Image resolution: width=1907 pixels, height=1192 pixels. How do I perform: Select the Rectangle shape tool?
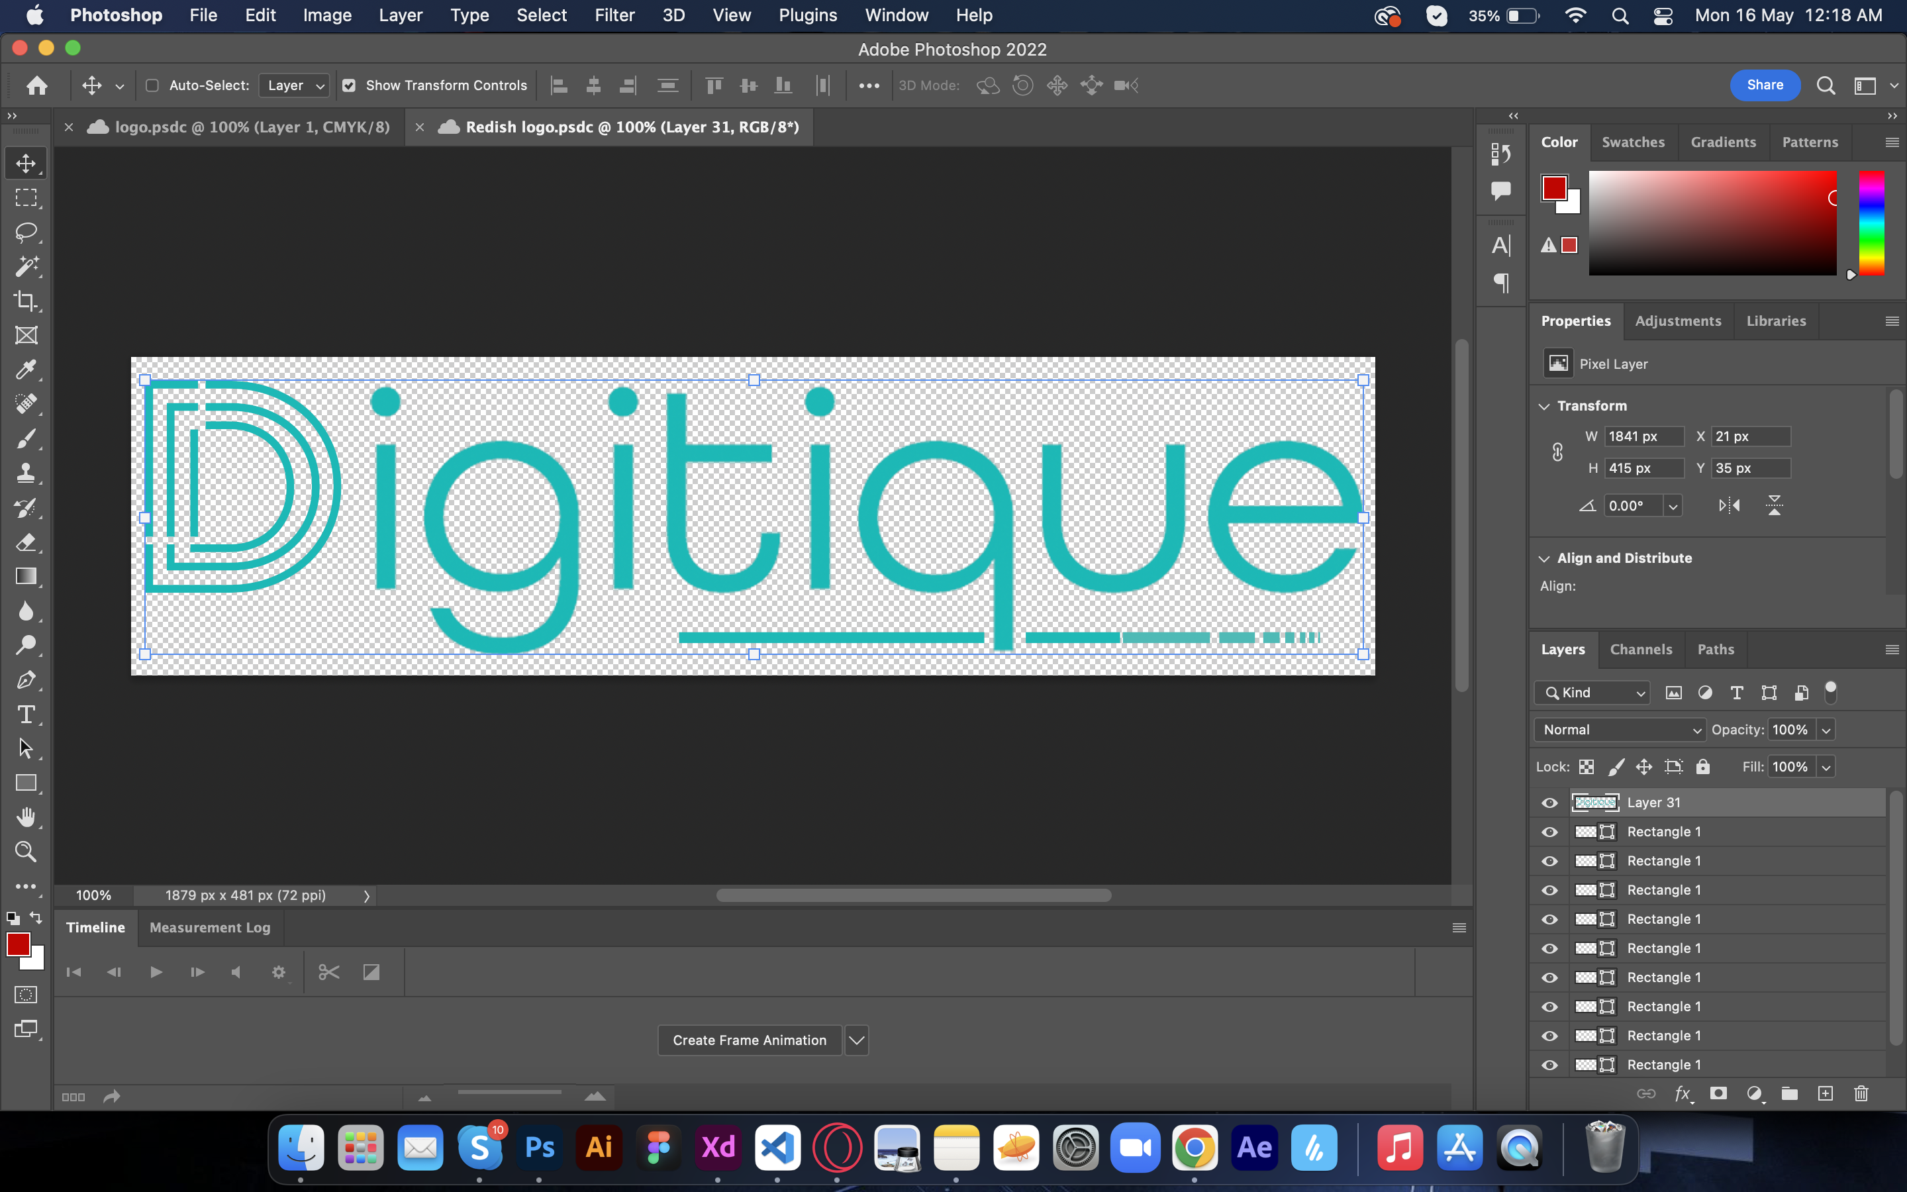tap(26, 783)
